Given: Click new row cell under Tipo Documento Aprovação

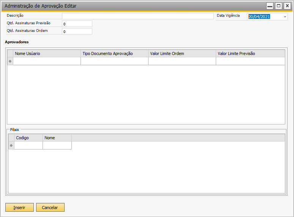Looking at the screenshot, I should pos(115,61).
